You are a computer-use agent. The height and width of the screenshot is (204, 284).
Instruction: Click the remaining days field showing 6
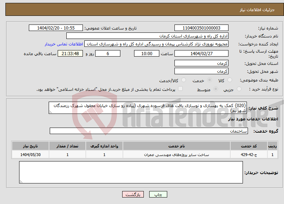click(108, 53)
